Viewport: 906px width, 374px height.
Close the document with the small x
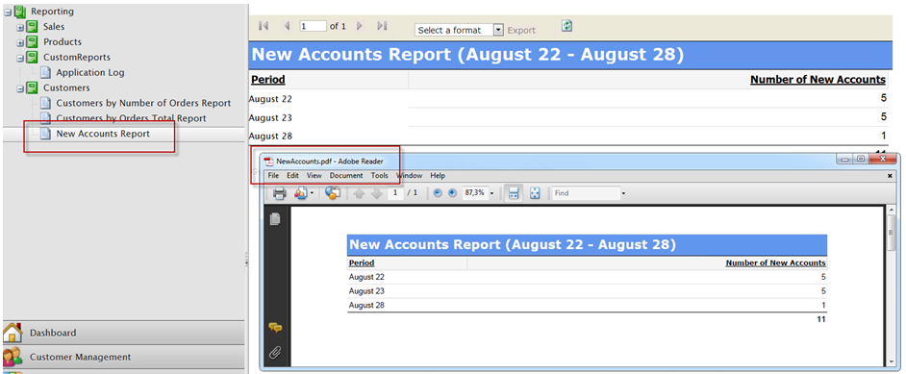click(890, 175)
